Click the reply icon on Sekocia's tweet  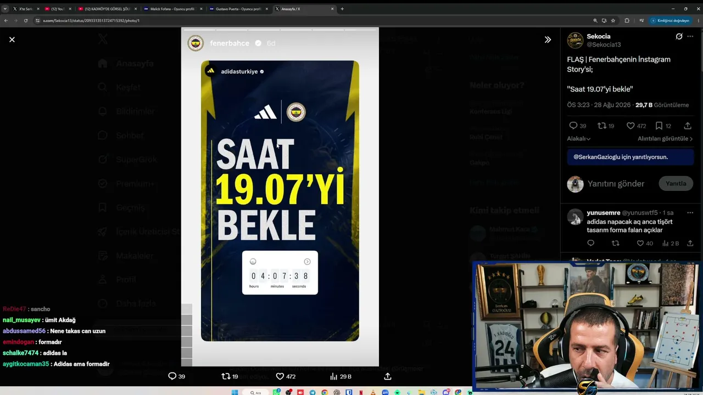573,126
